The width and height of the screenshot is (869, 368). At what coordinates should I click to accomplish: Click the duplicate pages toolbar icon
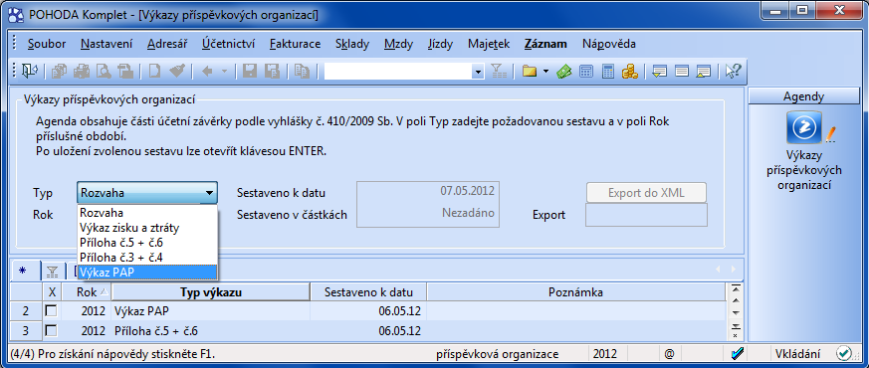[x=302, y=72]
